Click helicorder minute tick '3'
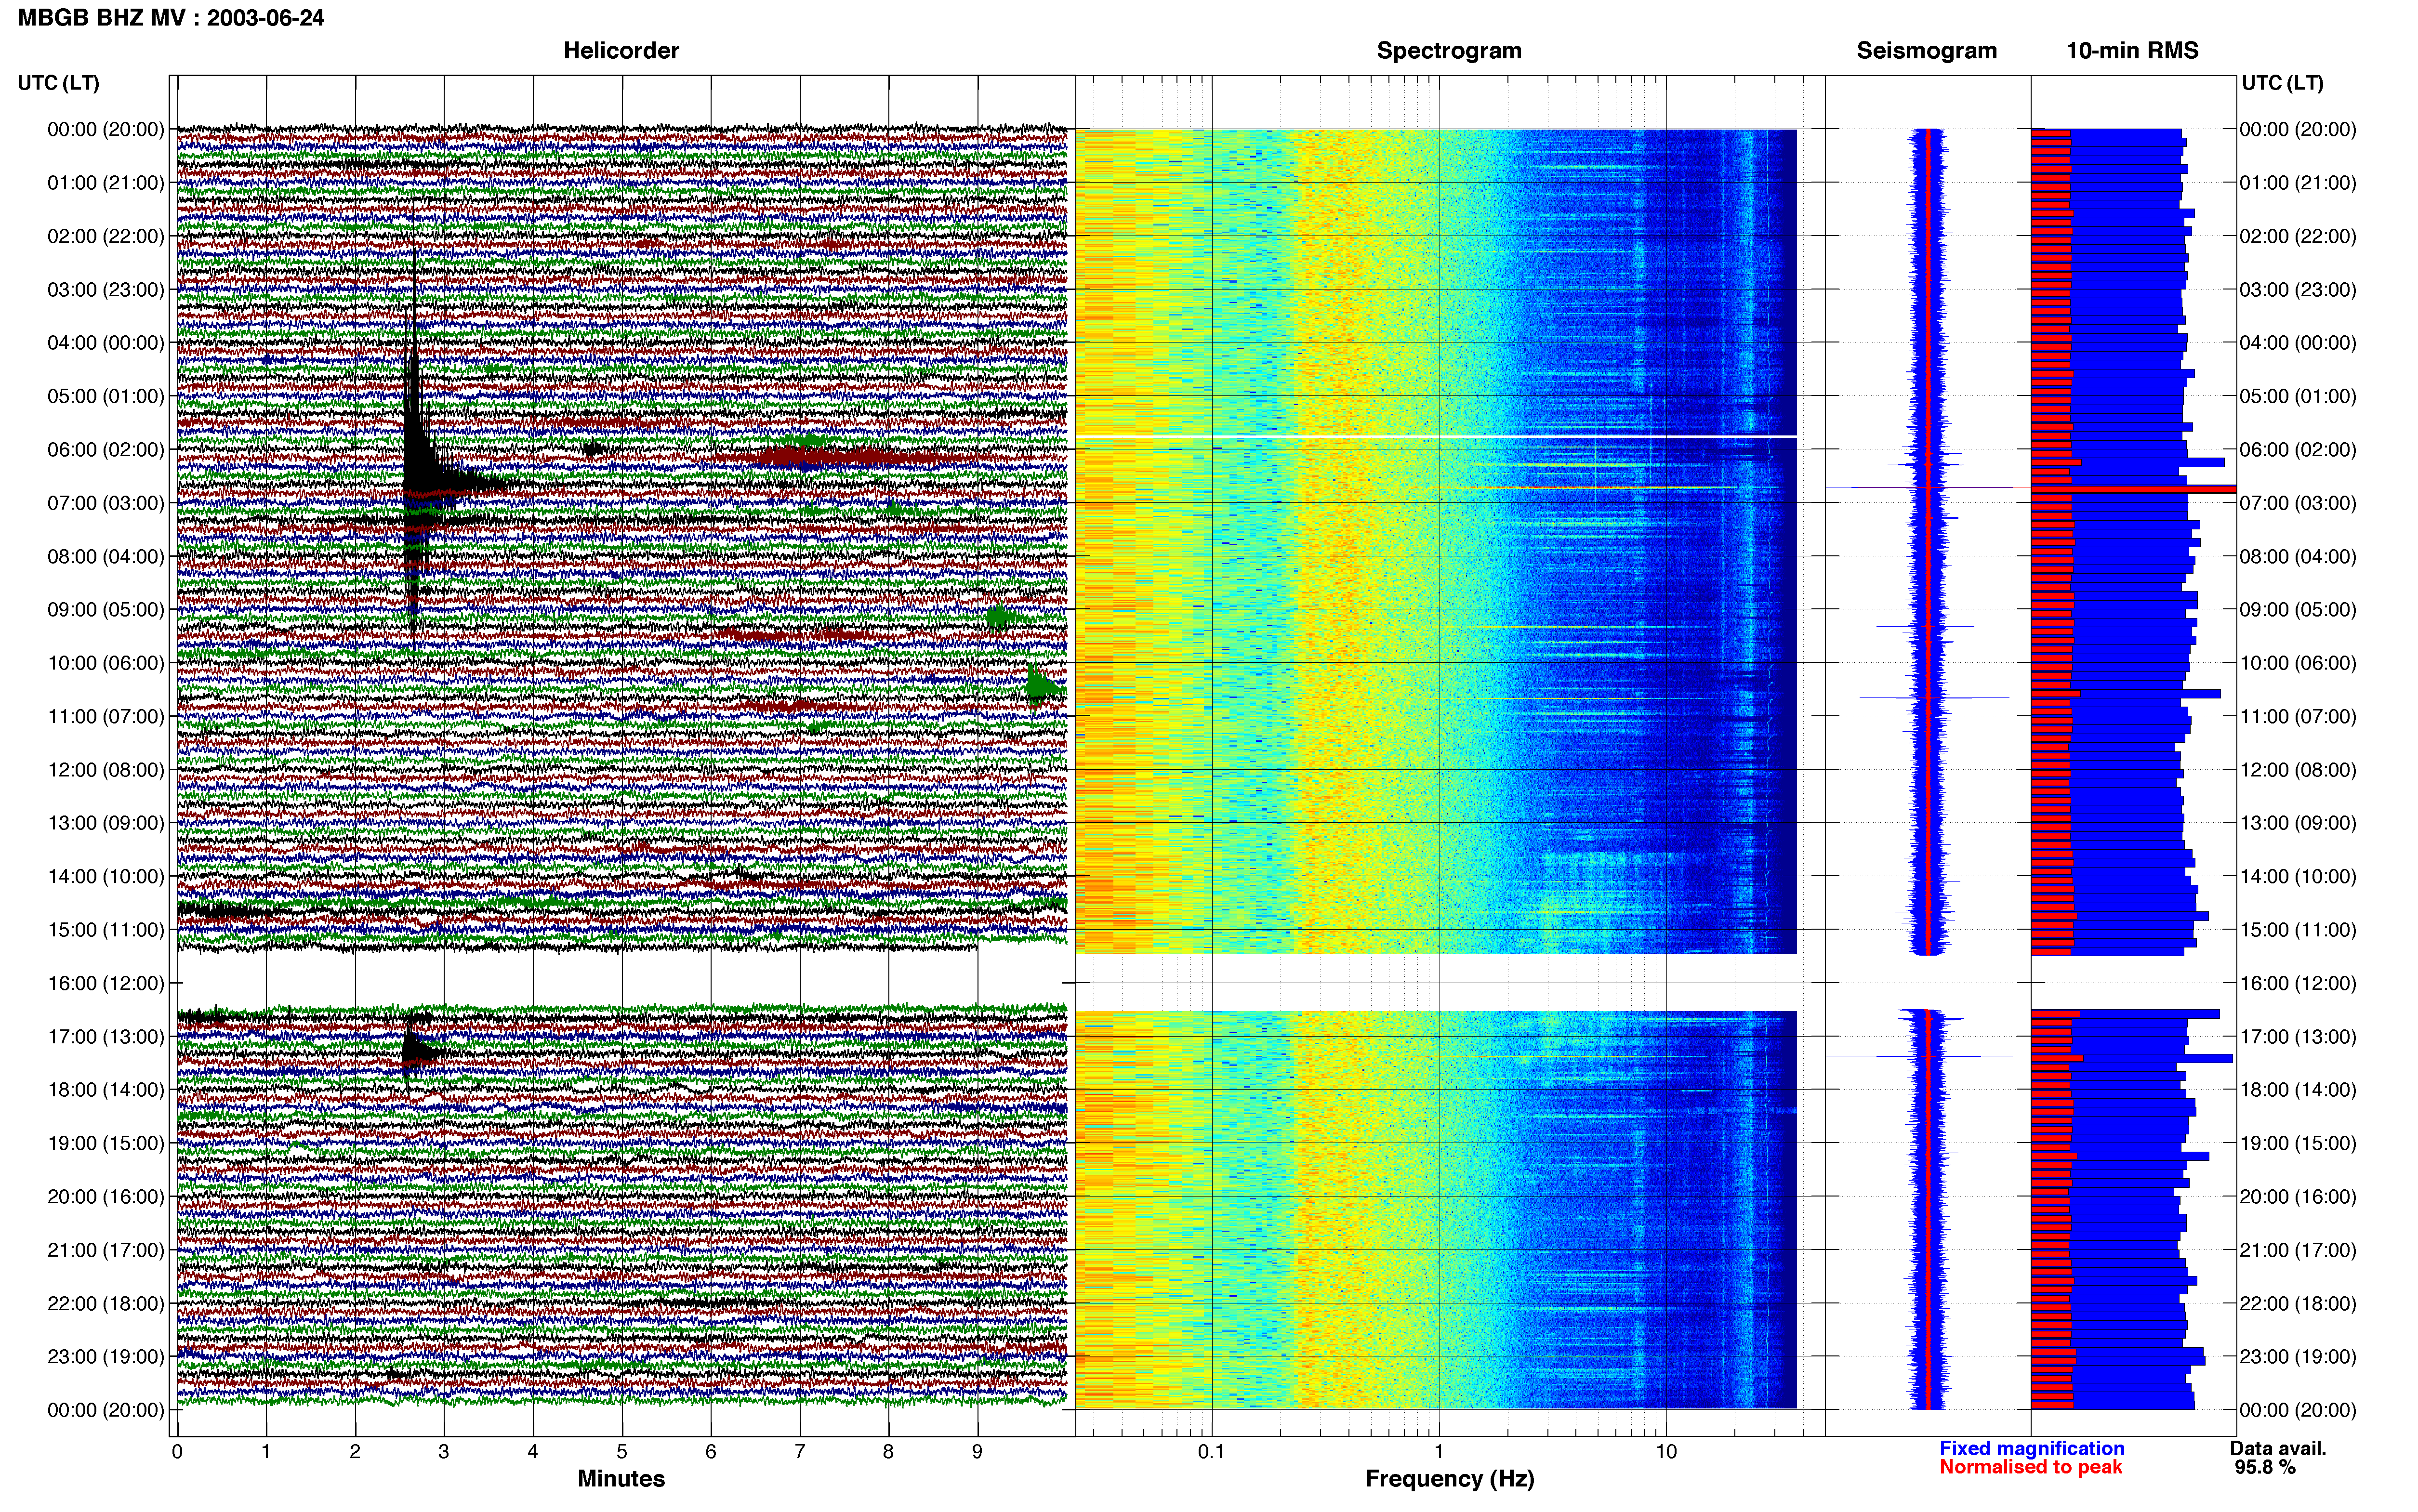The image size is (2418, 1512). point(444,1452)
